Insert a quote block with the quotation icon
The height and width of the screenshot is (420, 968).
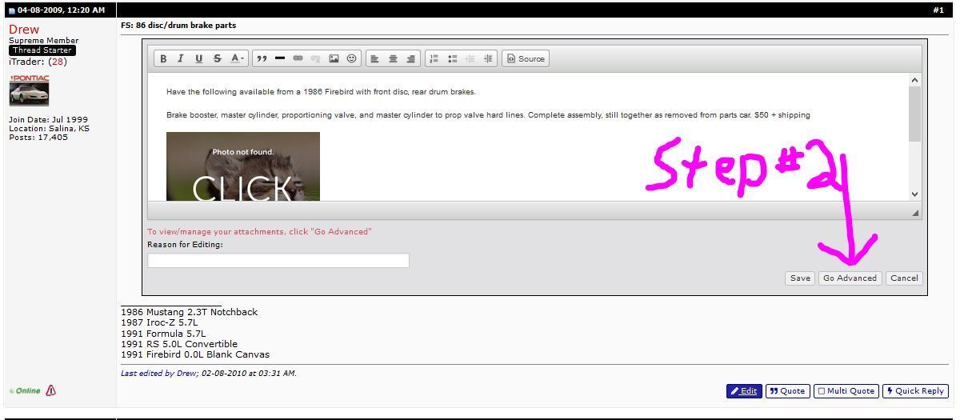[261, 58]
